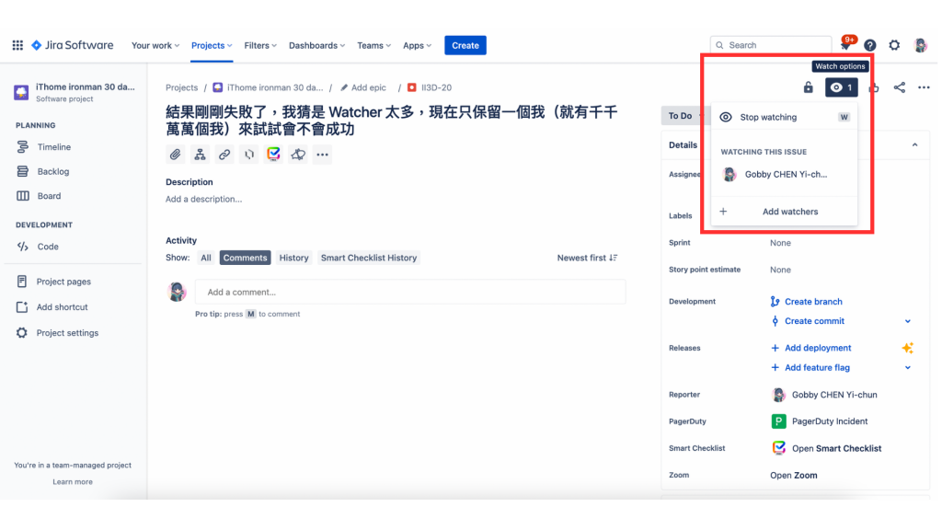The height and width of the screenshot is (530, 942).
Task: Click the Add a comment box
Action: click(410, 292)
